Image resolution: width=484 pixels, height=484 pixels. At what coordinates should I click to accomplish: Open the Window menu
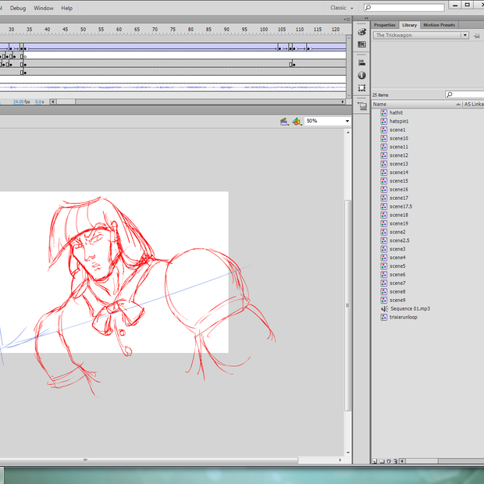pos(44,8)
